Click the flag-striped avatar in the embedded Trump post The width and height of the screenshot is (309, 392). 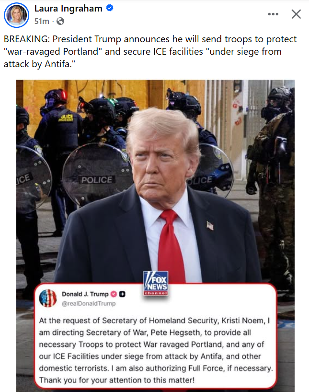pyautogui.click(x=48, y=298)
